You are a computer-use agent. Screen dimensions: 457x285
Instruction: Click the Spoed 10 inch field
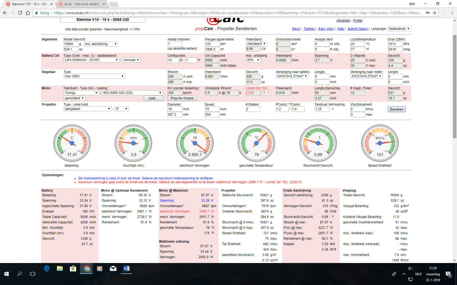pyautogui.click(x=212, y=109)
